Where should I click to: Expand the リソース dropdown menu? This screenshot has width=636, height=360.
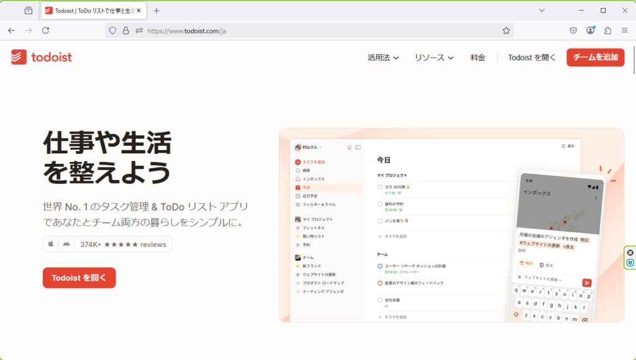434,58
